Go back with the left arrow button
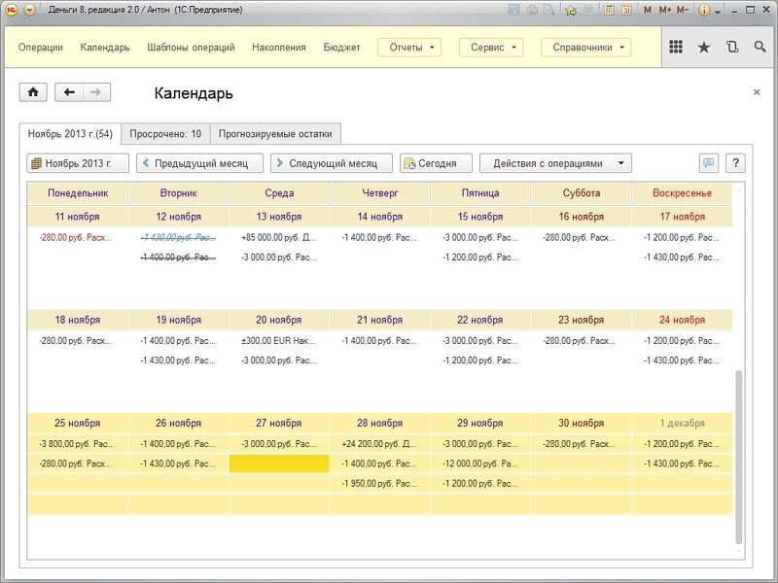This screenshot has width=778, height=583. [69, 92]
